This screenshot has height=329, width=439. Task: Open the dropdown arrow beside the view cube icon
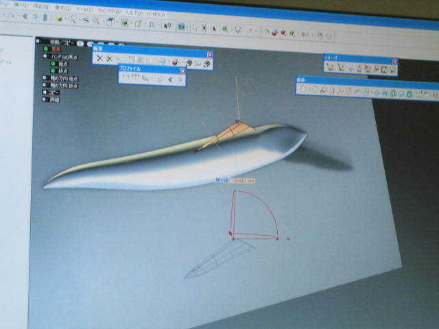click(117, 23)
